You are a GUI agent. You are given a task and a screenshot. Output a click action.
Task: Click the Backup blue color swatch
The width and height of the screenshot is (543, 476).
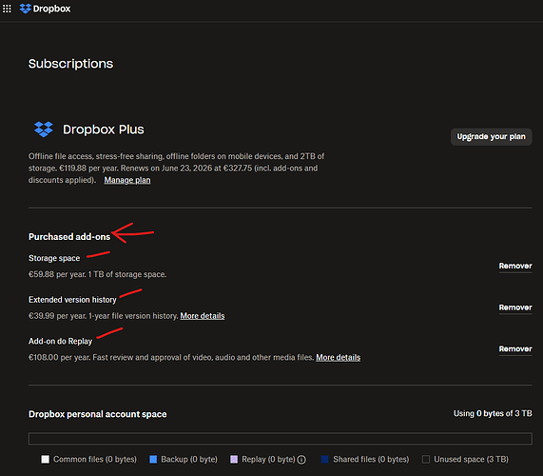coord(153,460)
